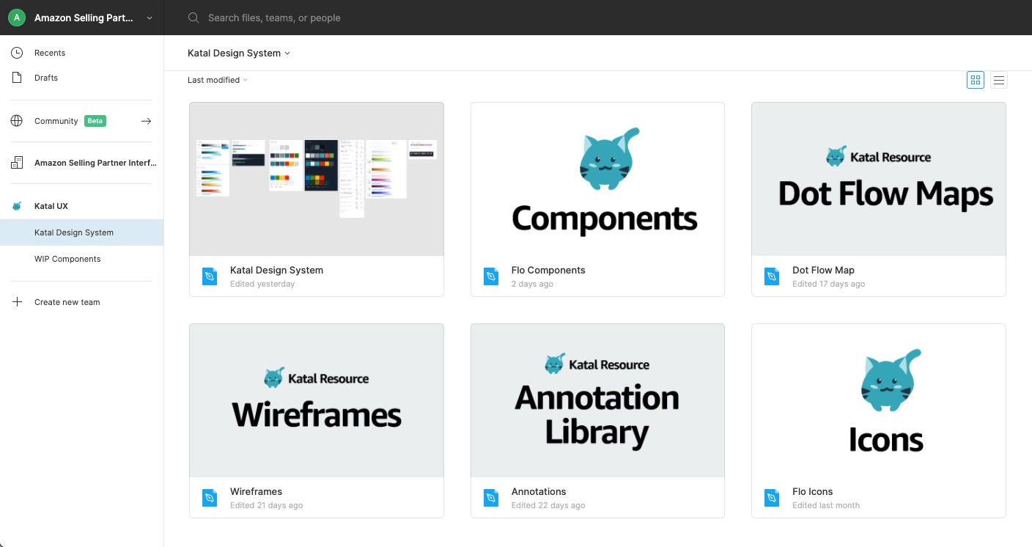Click the Flo Components file name
This screenshot has height=547, width=1032.
click(548, 270)
